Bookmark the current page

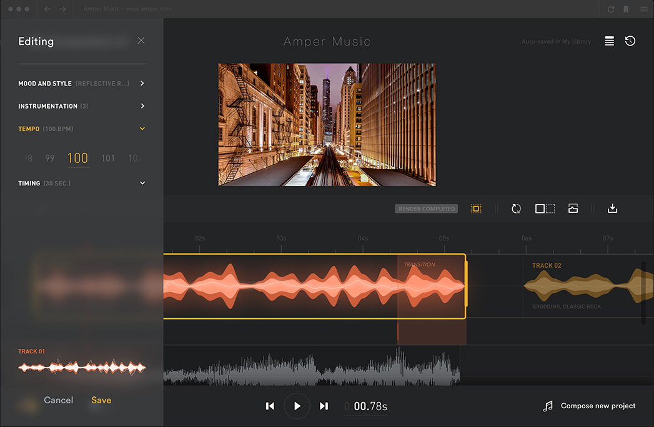pos(626,9)
